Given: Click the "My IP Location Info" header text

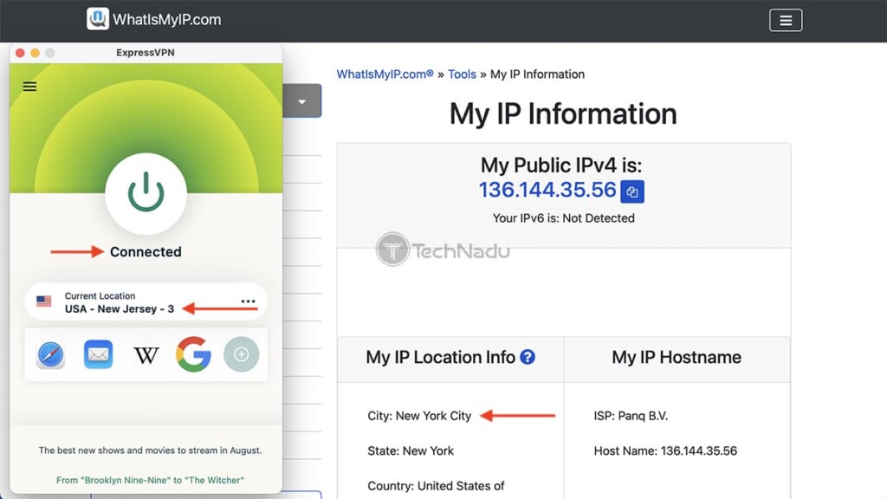Looking at the screenshot, I should (440, 357).
